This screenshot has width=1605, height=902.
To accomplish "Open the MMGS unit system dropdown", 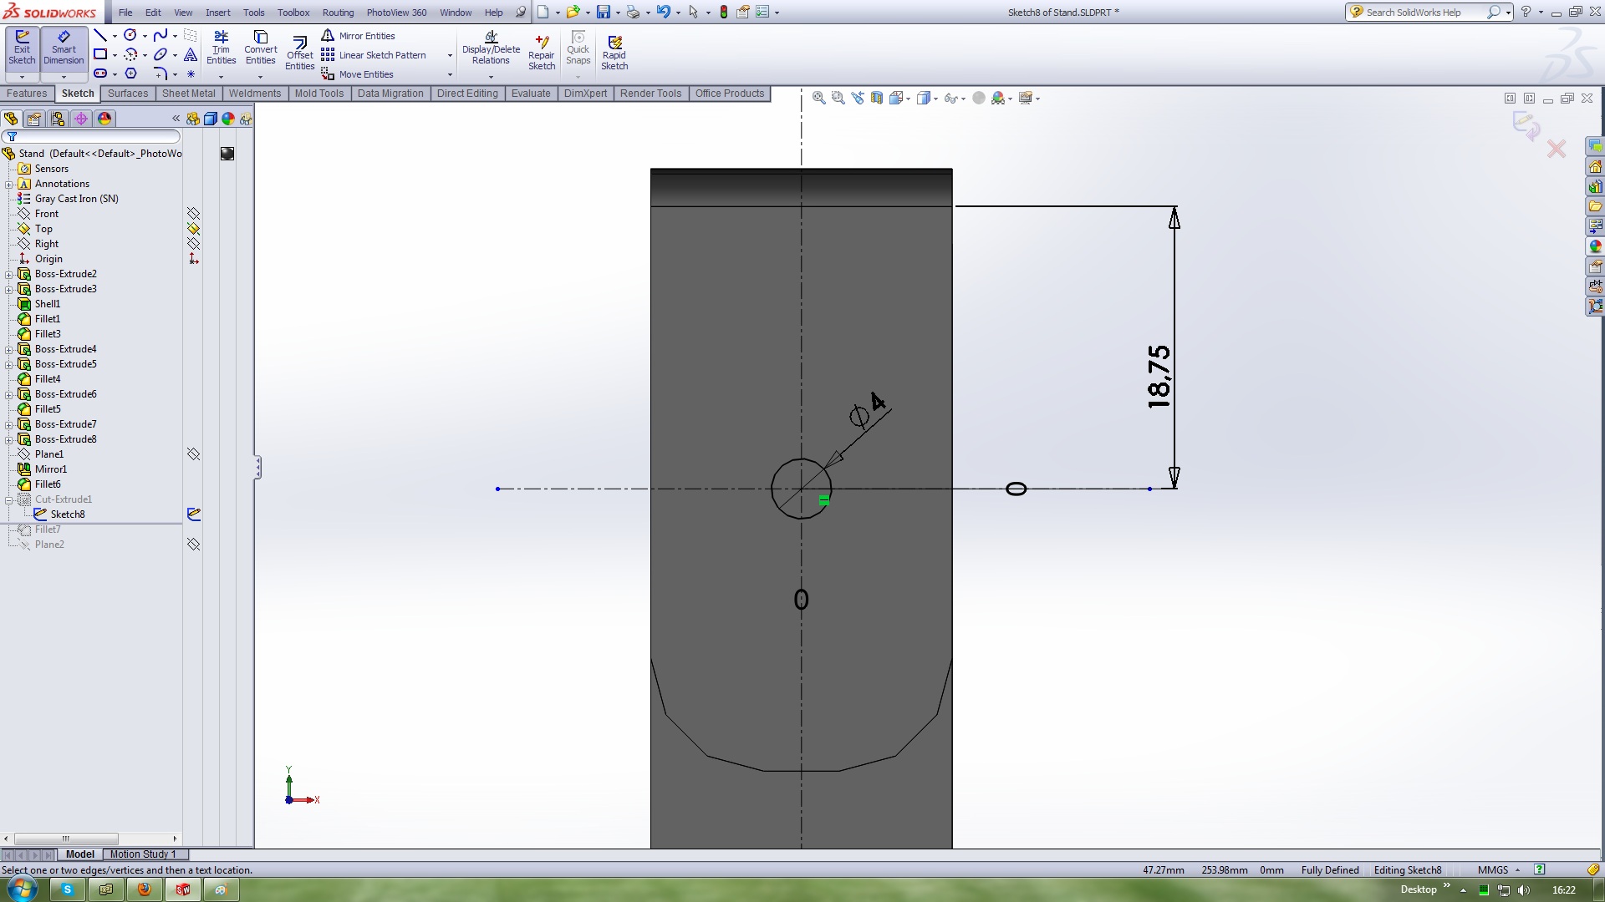I will (1500, 869).
